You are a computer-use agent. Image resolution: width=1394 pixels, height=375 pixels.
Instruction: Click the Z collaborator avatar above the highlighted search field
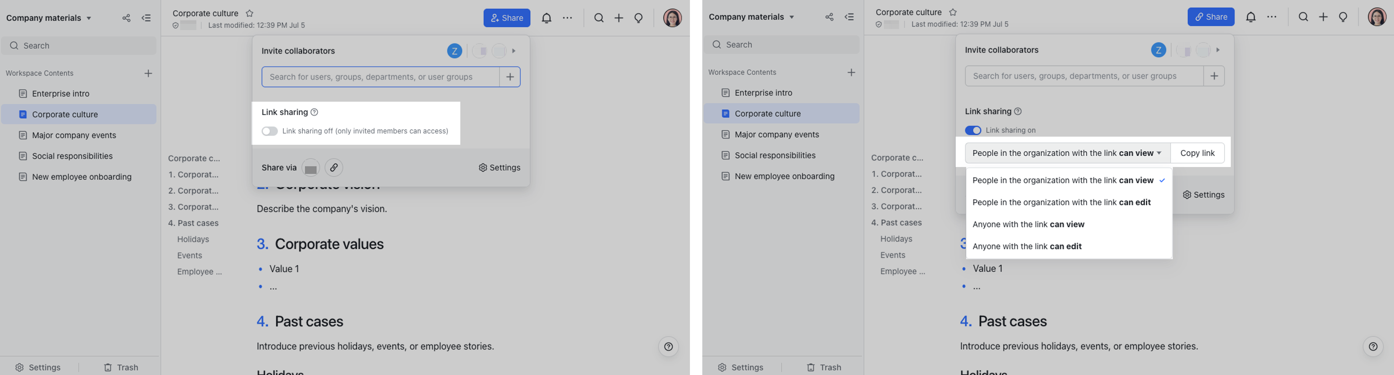pyautogui.click(x=454, y=52)
